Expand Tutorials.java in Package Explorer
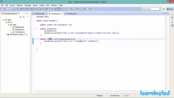Screen dimensions: 174x98 (11, 32)
